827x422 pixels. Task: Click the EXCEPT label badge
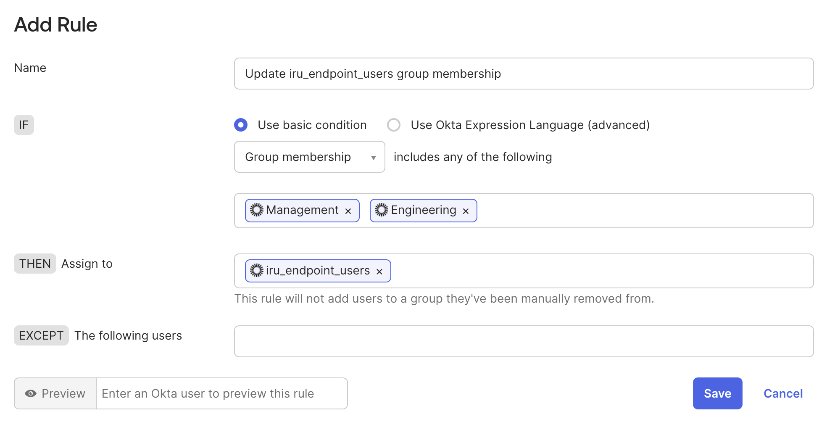click(41, 335)
